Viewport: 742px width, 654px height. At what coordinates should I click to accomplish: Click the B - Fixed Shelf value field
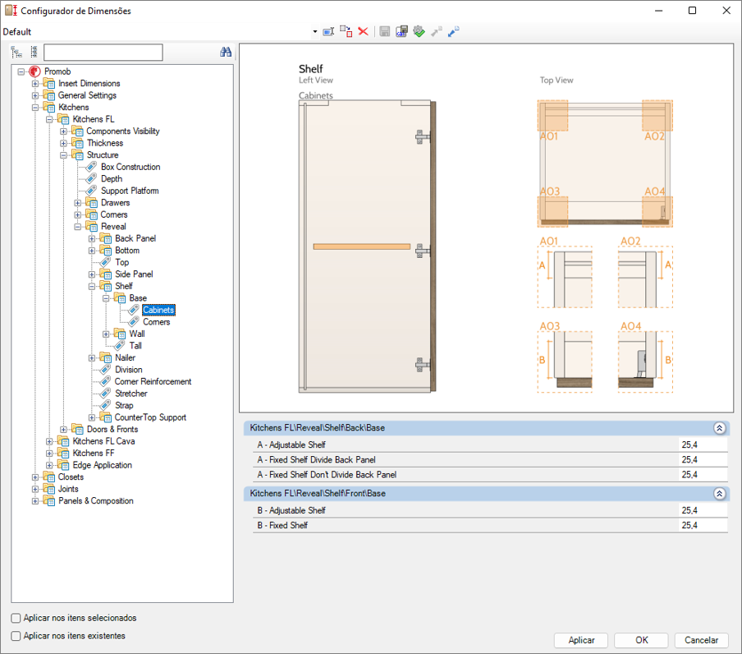pos(703,525)
